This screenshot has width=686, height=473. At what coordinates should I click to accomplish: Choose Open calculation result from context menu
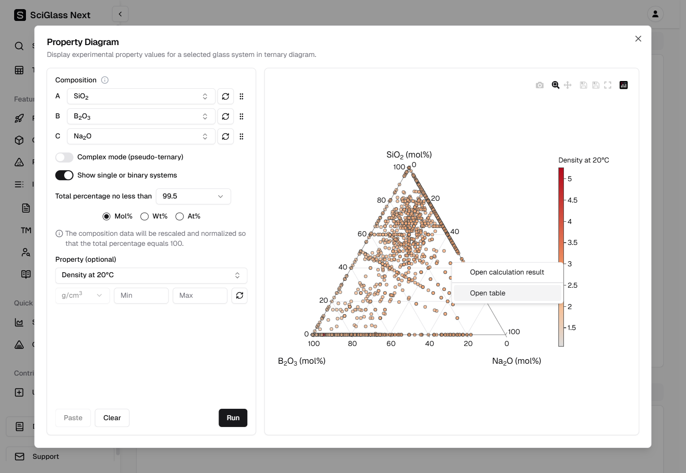507,272
